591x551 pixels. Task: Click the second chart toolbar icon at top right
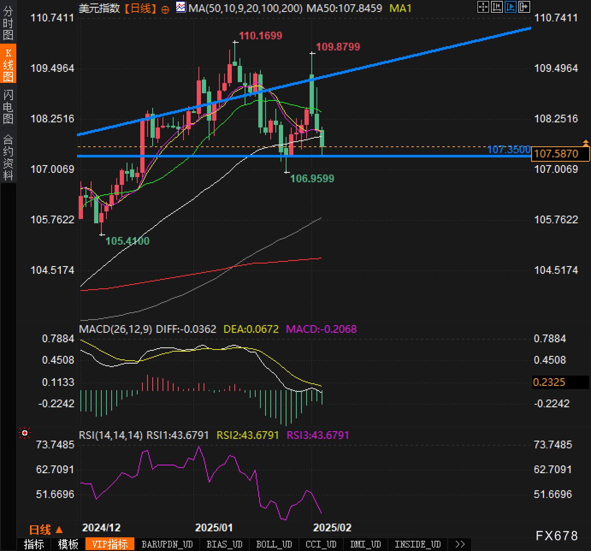tap(496, 7)
